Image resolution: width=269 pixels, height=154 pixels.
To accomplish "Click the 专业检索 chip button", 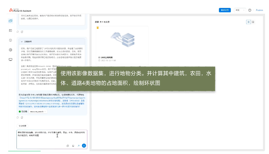I will (x=21, y=126).
